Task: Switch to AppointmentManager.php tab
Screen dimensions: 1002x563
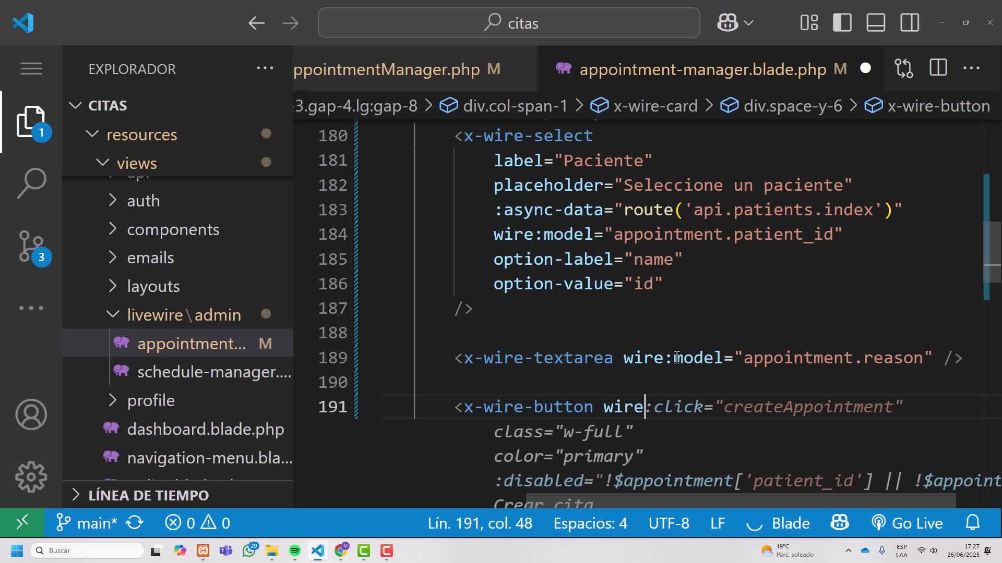Action: (x=415, y=69)
